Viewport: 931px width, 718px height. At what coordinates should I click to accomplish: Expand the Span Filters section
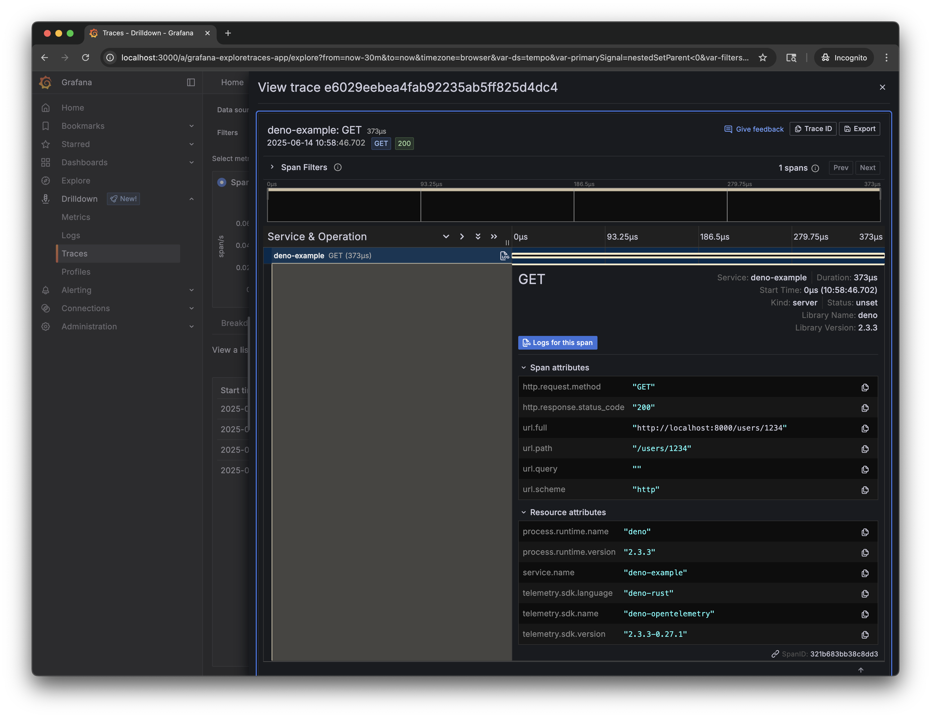pos(272,167)
